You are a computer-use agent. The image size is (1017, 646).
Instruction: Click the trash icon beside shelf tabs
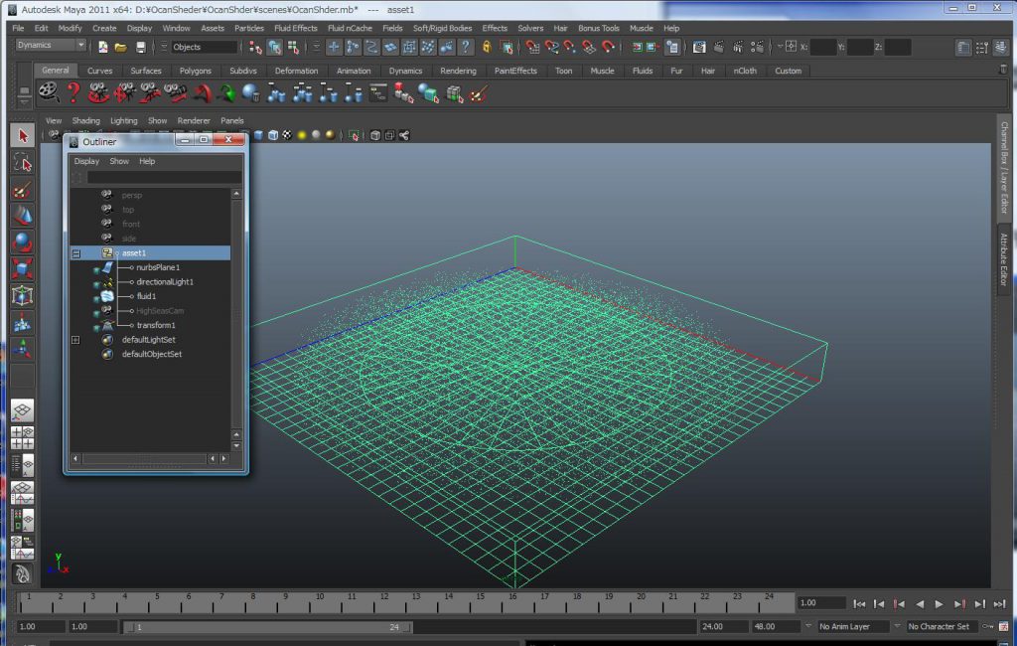tap(1003, 69)
